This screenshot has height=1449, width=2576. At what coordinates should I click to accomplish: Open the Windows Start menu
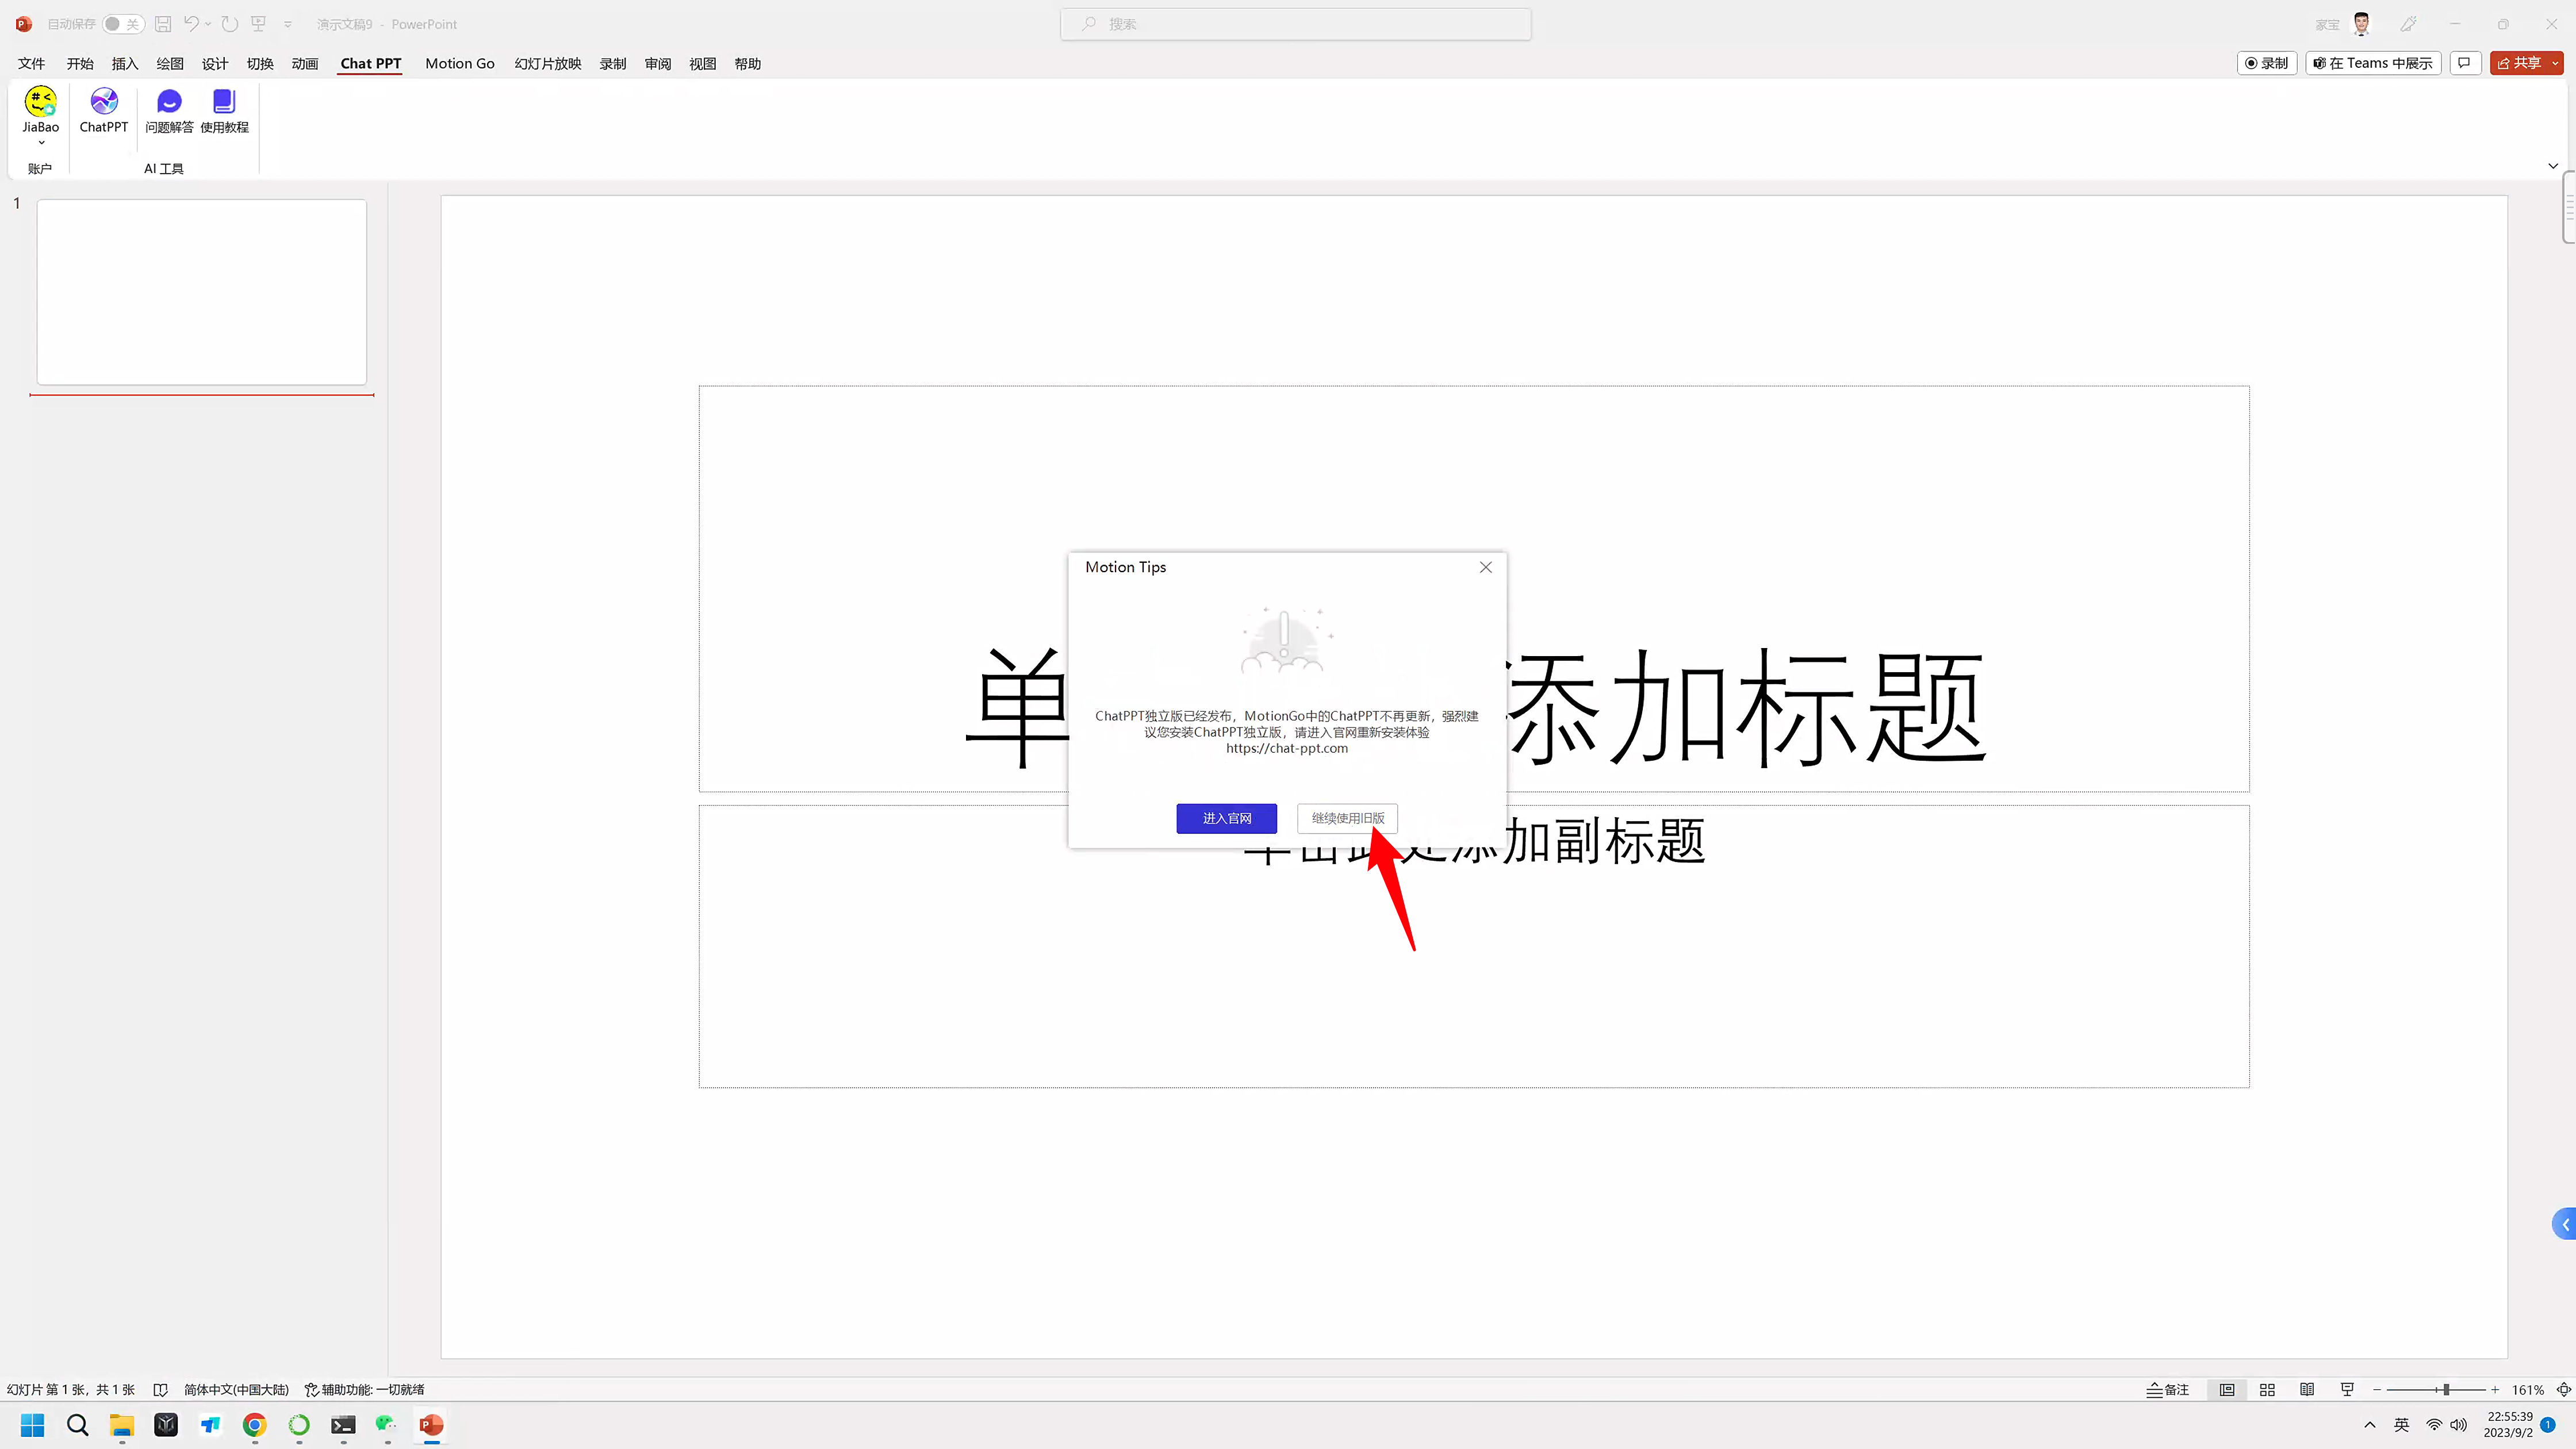point(33,1425)
